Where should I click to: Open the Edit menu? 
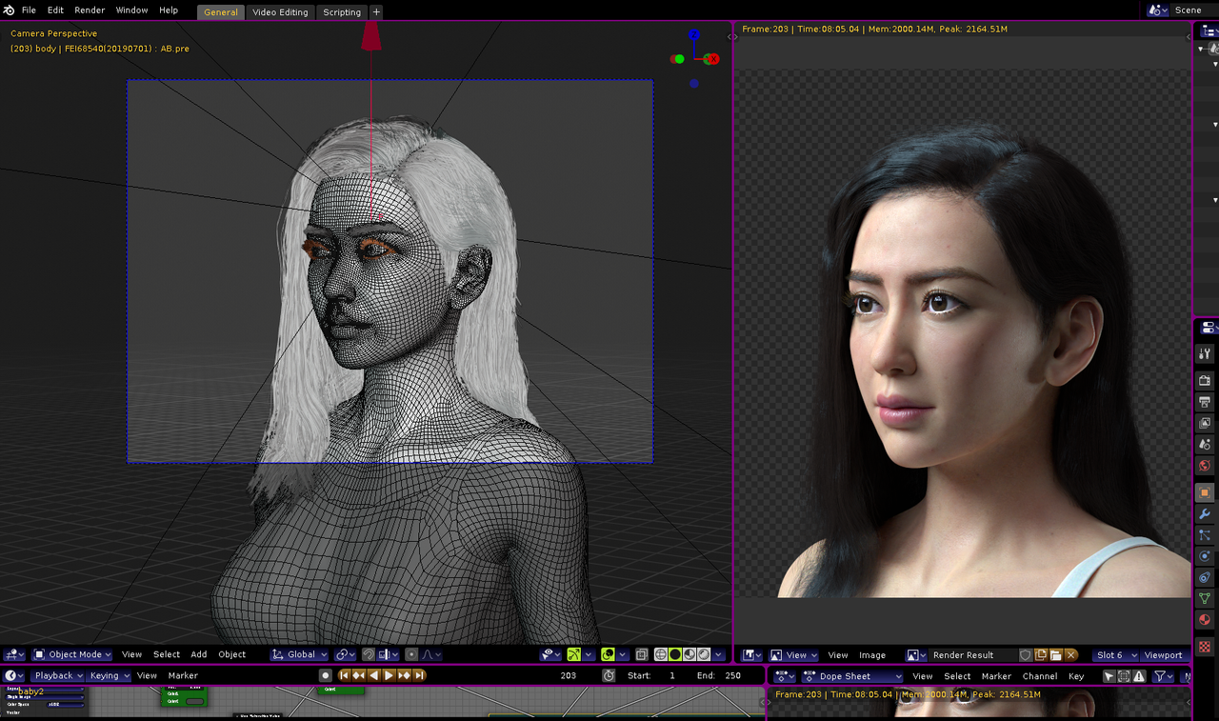click(x=55, y=10)
